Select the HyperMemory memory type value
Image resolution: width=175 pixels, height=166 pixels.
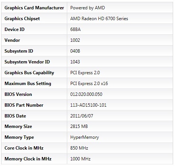point(85,137)
